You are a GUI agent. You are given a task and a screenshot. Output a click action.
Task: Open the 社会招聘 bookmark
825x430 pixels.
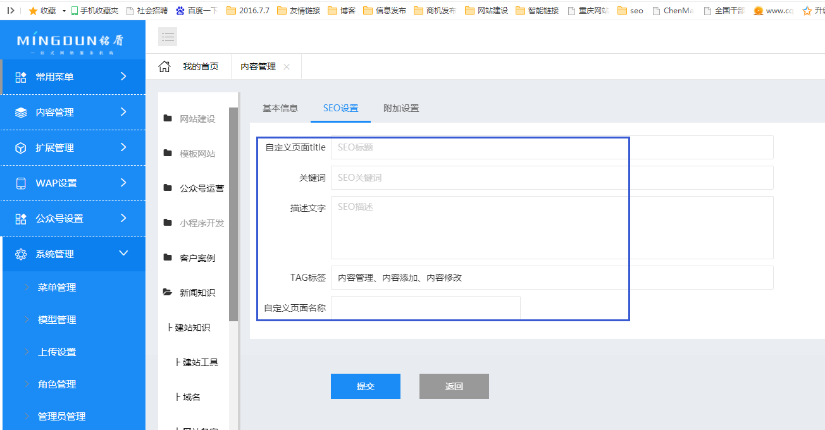click(147, 11)
